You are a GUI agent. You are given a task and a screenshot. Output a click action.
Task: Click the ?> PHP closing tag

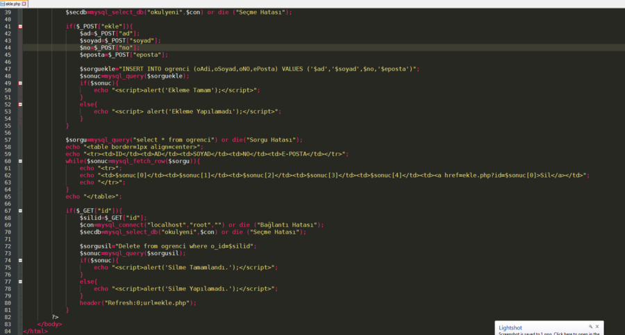(55, 317)
